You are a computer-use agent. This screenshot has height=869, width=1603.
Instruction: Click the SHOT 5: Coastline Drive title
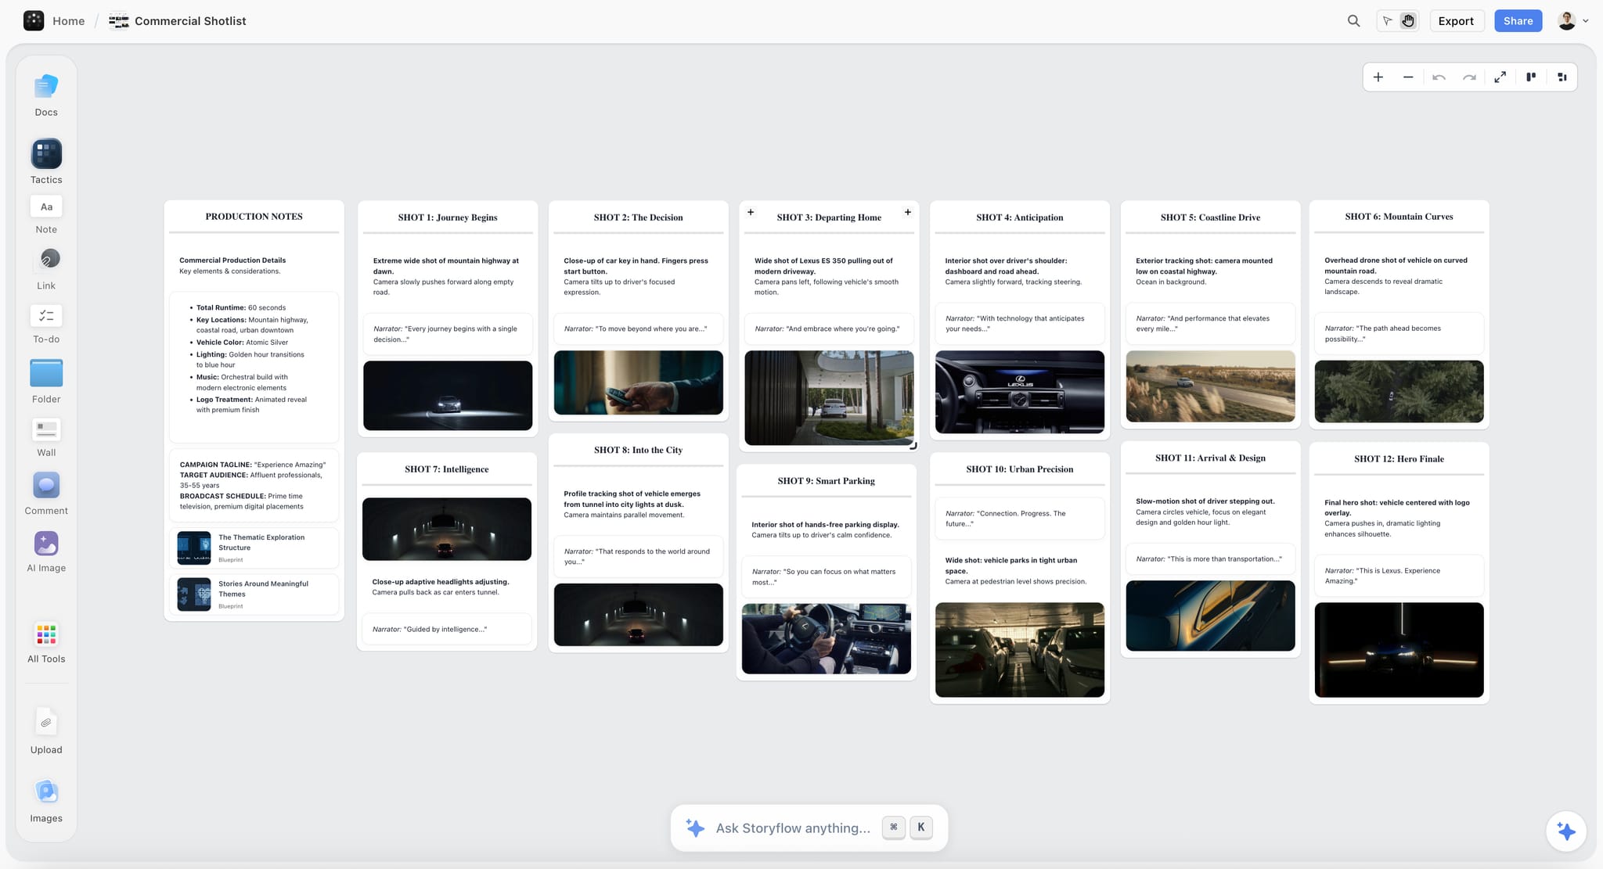click(1211, 217)
